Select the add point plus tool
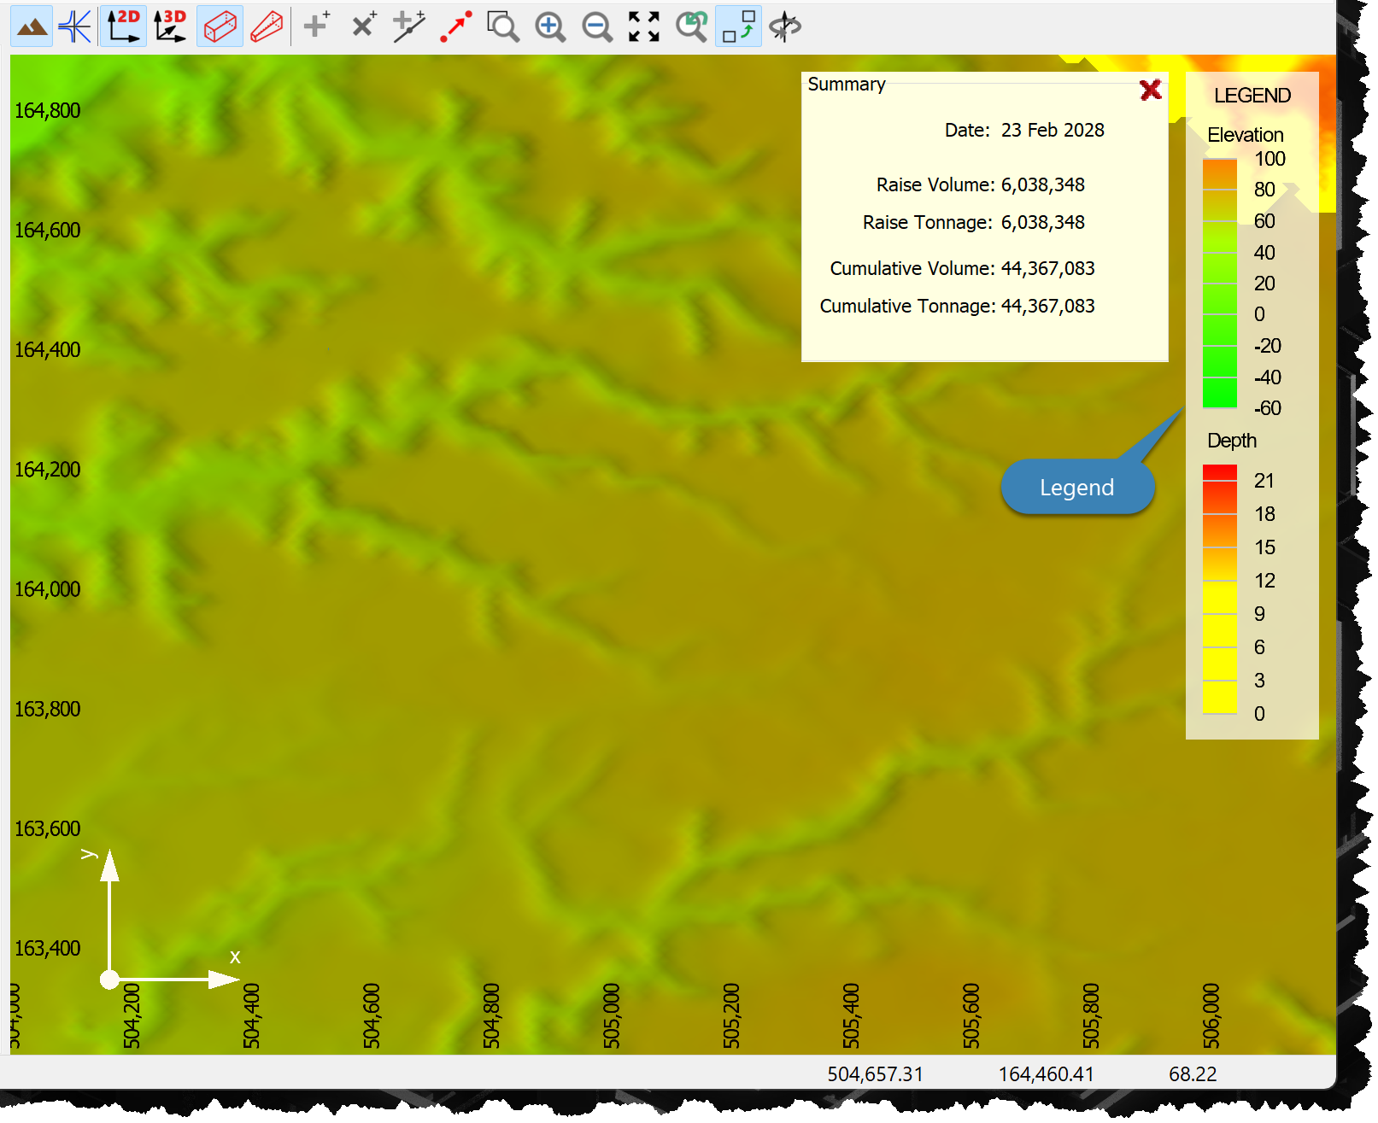The height and width of the screenshot is (1123, 1378). pyautogui.click(x=317, y=26)
